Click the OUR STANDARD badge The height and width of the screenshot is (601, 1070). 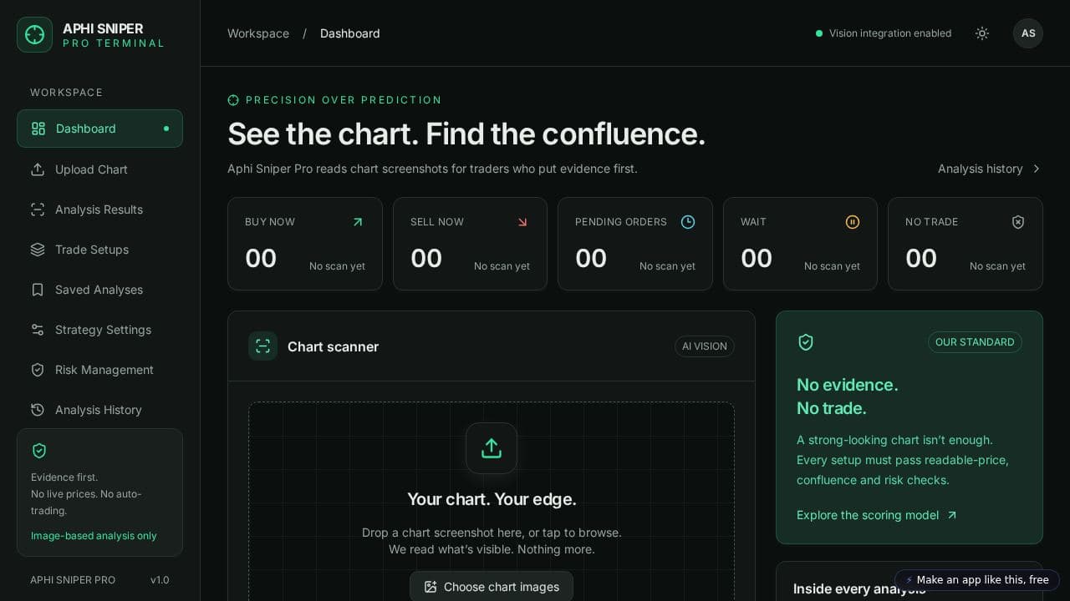[x=975, y=342]
